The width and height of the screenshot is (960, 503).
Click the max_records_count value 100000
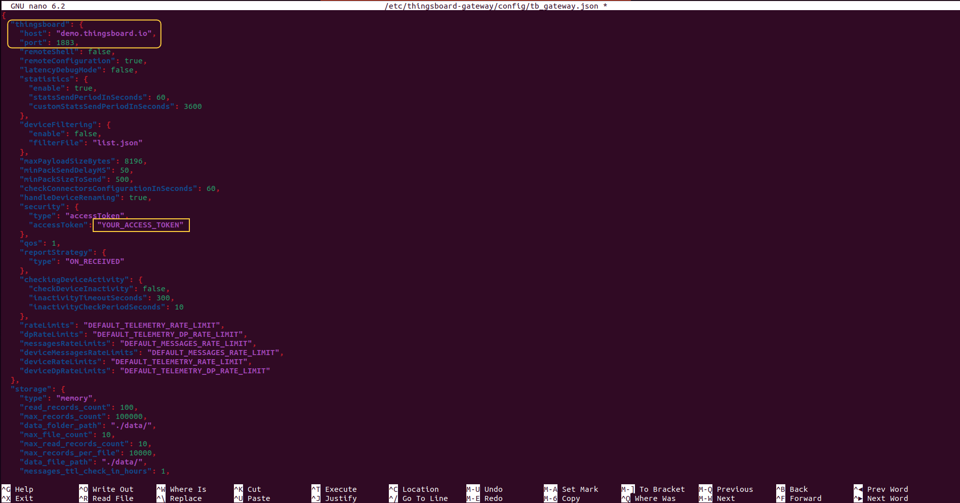pyautogui.click(x=129, y=416)
